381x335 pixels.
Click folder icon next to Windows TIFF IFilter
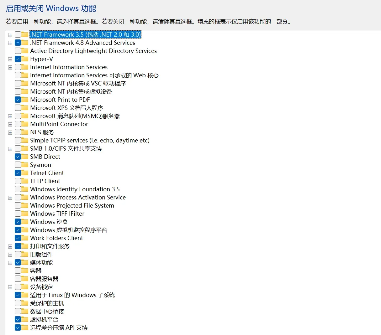pyautogui.click(x=25, y=214)
